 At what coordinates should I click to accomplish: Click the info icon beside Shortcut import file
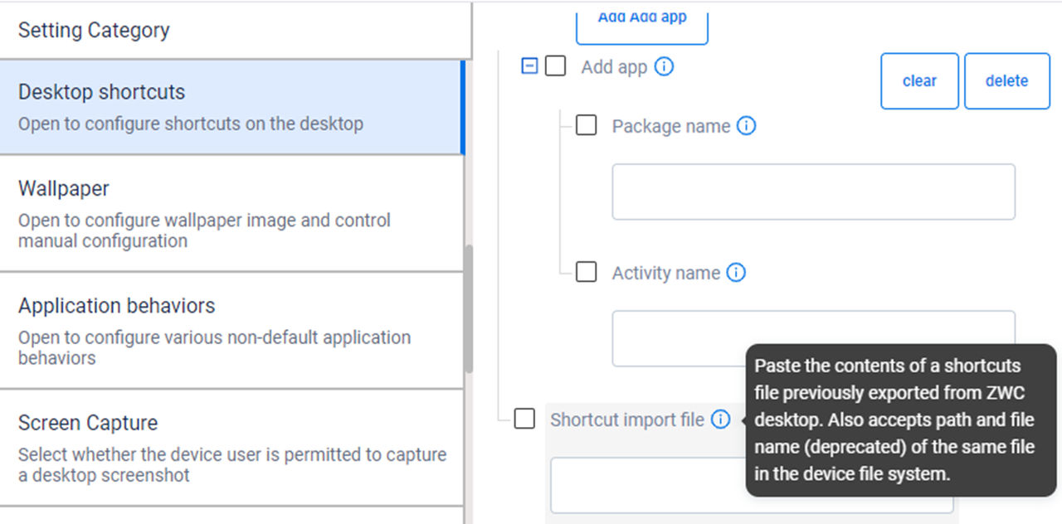[x=720, y=420]
